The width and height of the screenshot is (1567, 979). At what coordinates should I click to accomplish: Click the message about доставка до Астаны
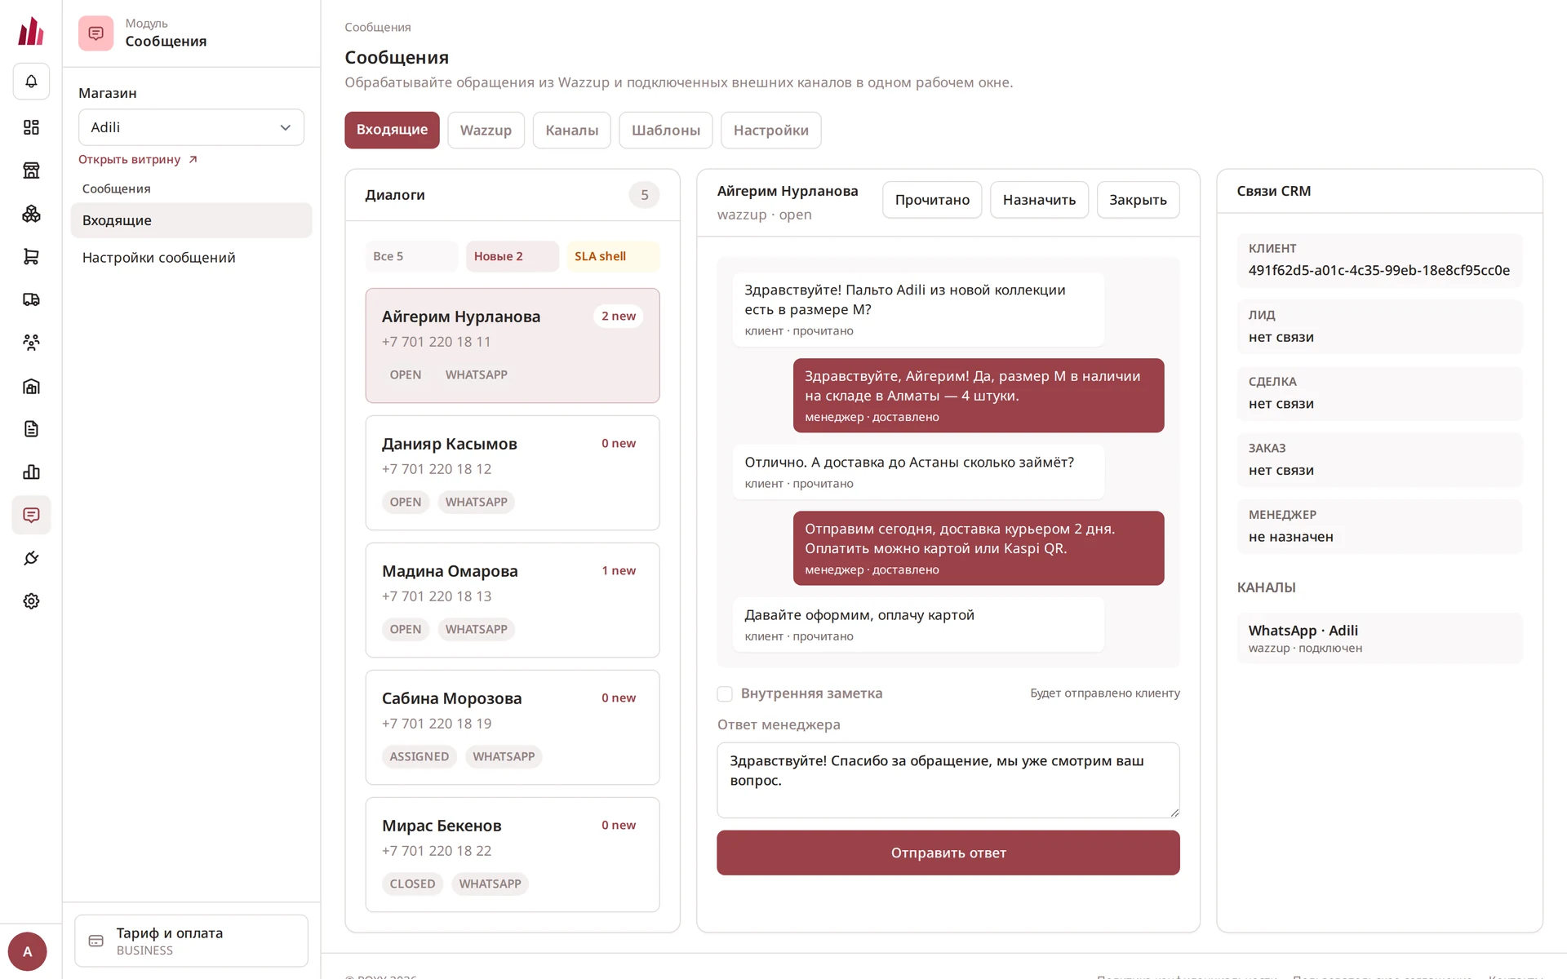(918, 472)
